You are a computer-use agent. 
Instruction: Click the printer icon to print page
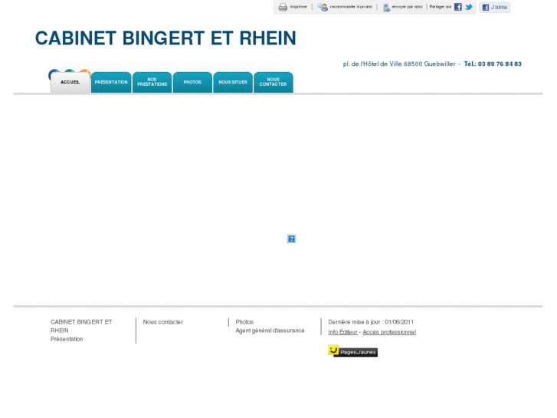(283, 7)
